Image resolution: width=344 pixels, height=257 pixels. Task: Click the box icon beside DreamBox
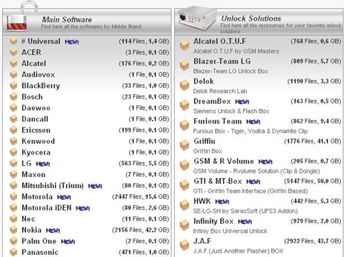184,105
